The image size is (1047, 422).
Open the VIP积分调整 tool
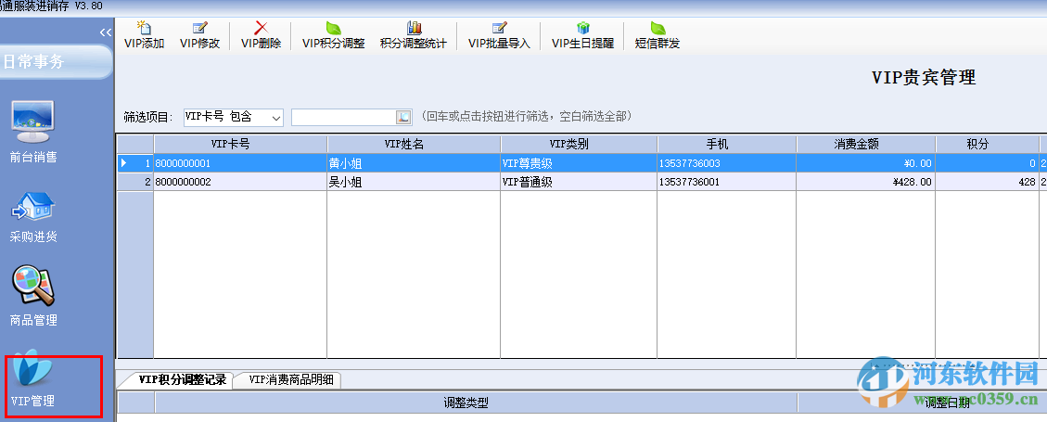pyautogui.click(x=333, y=35)
